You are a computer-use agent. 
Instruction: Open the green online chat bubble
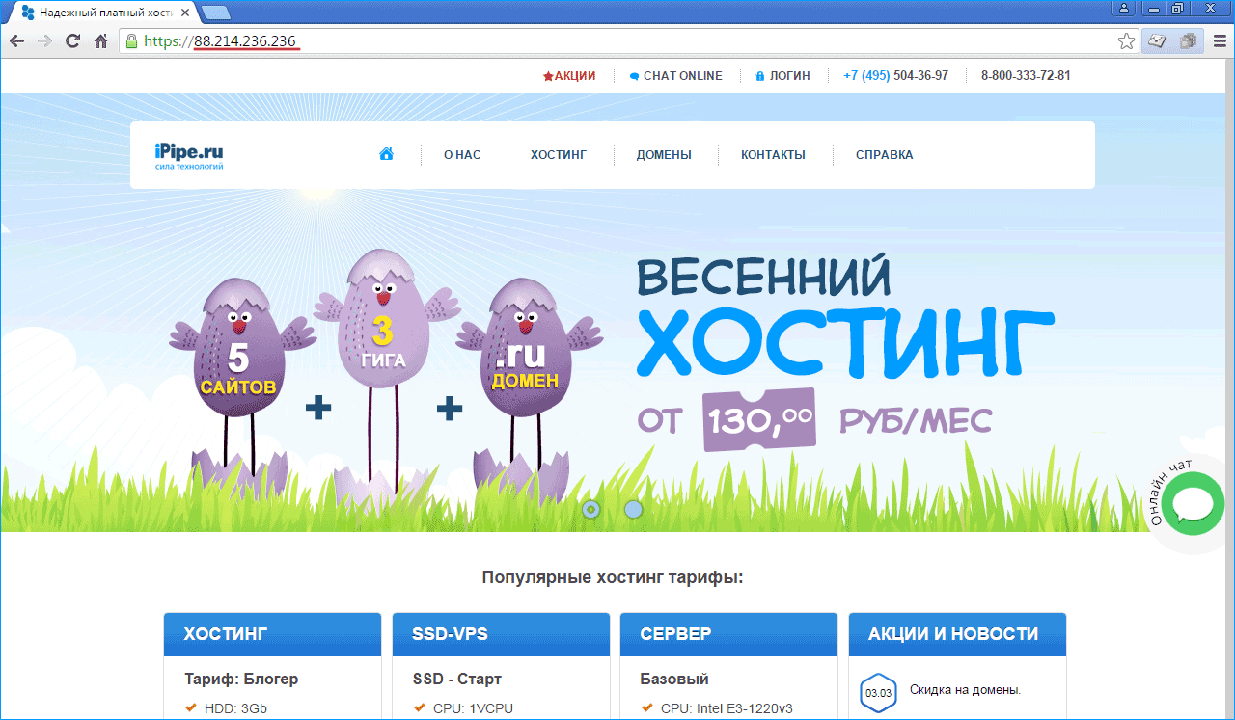click(x=1193, y=503)
